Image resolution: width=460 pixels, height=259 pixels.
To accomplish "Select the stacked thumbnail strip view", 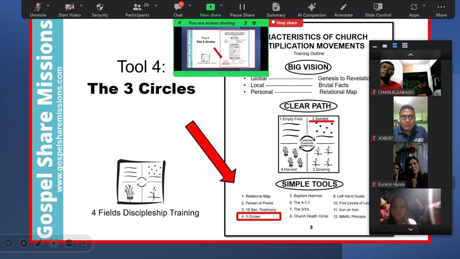I will click(x=395, y=45).
